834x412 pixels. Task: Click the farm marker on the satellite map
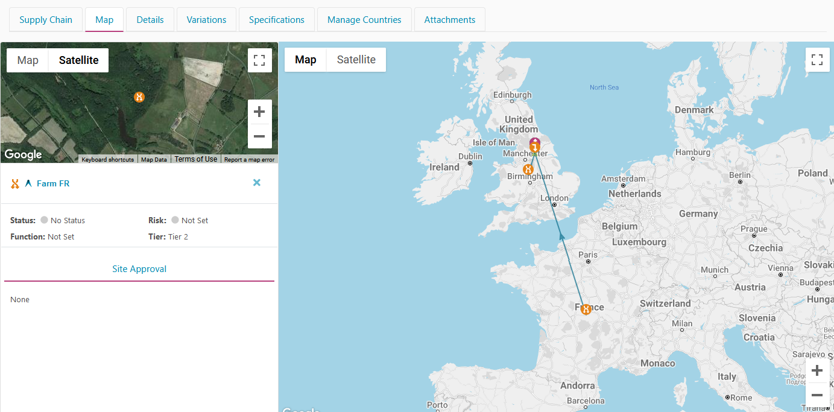(x=139, y=97)
